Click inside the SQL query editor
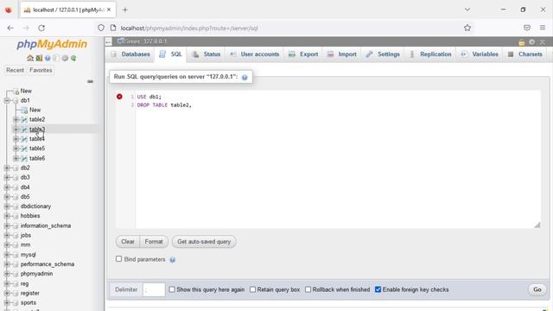The image size is (553, 311). [x=338, y=159]
